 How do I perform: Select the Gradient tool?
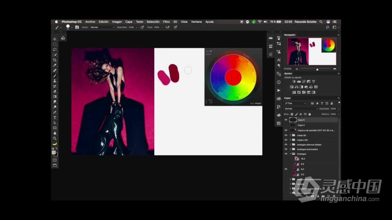point(55,97)
